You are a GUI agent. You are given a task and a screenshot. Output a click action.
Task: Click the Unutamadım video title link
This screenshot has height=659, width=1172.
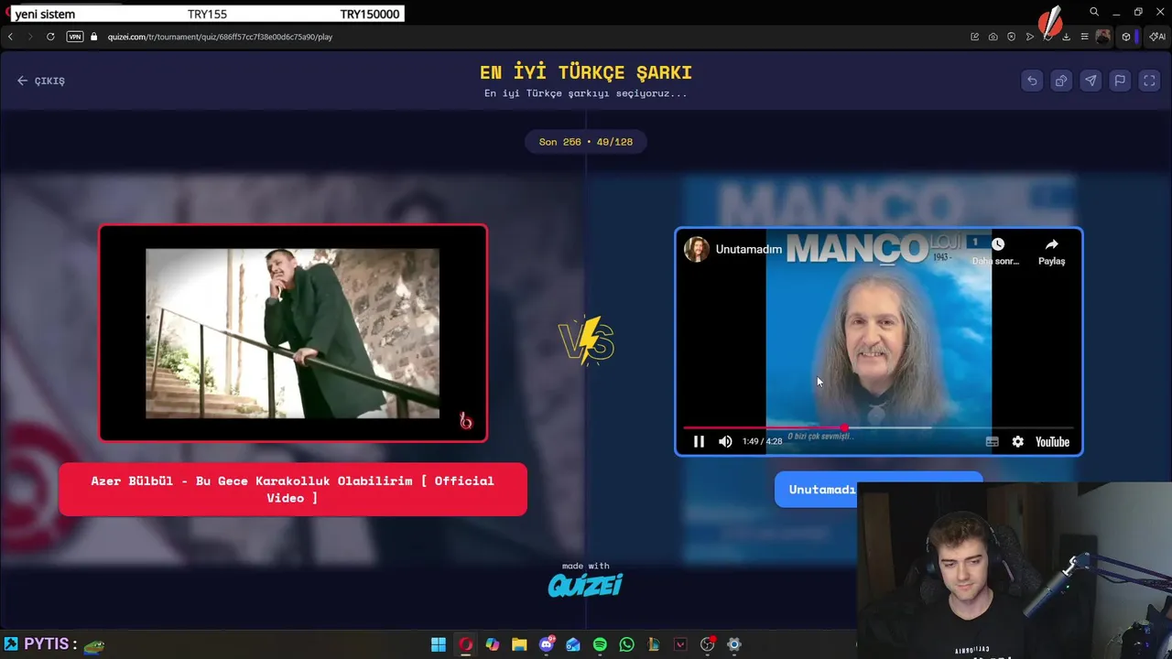749,249
